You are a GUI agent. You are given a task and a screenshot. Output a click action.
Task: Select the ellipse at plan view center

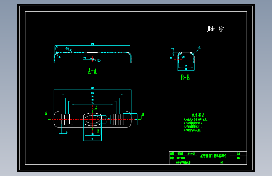tap(93, 120)
